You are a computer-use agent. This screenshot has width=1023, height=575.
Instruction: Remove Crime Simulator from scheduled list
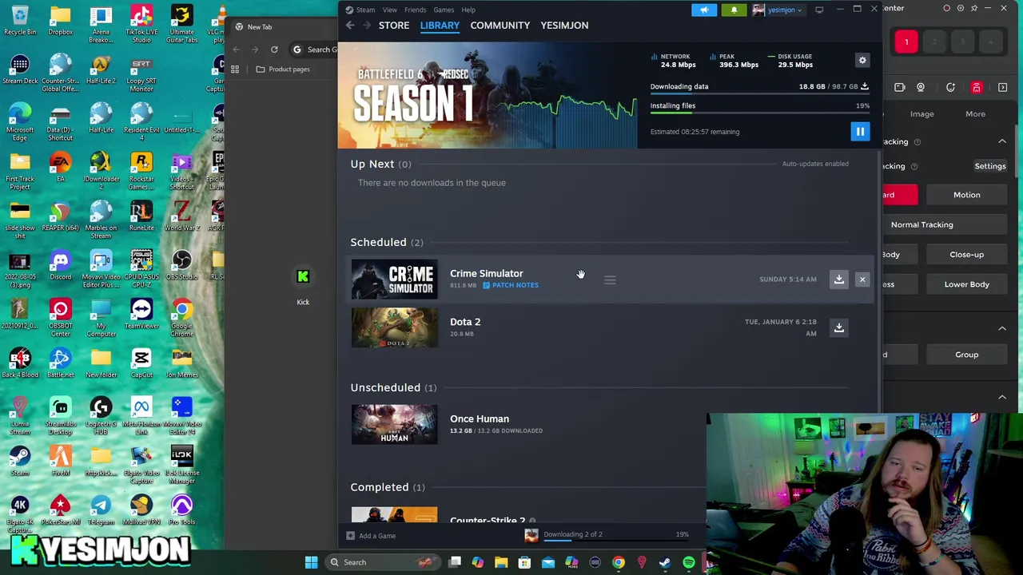click(862, 280)
